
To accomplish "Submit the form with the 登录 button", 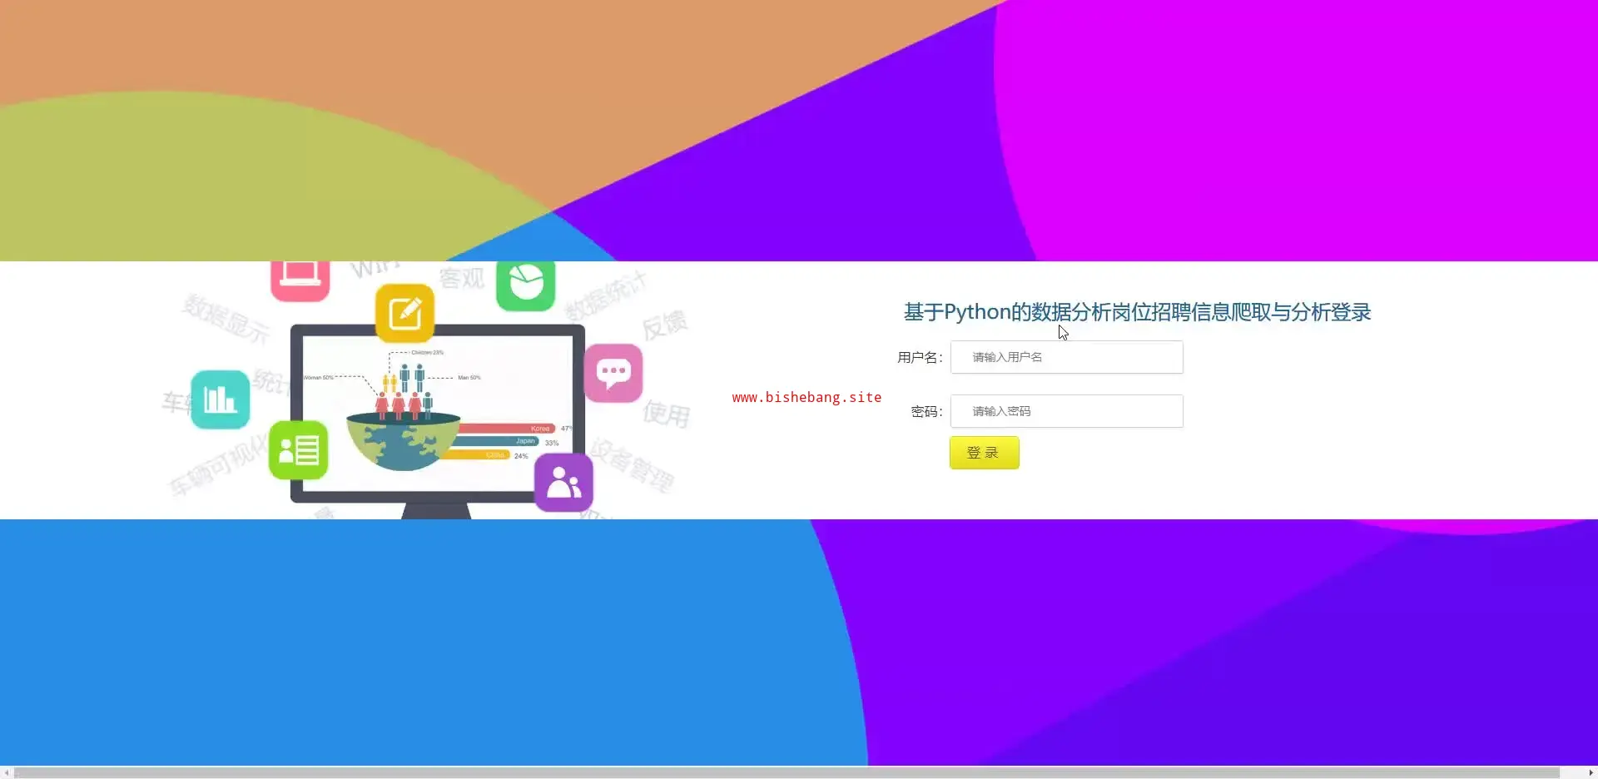I will click(984, 453).
